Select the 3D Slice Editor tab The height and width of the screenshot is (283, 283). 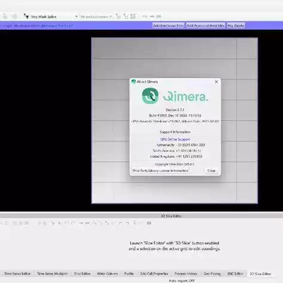click(x=260, y=274)
